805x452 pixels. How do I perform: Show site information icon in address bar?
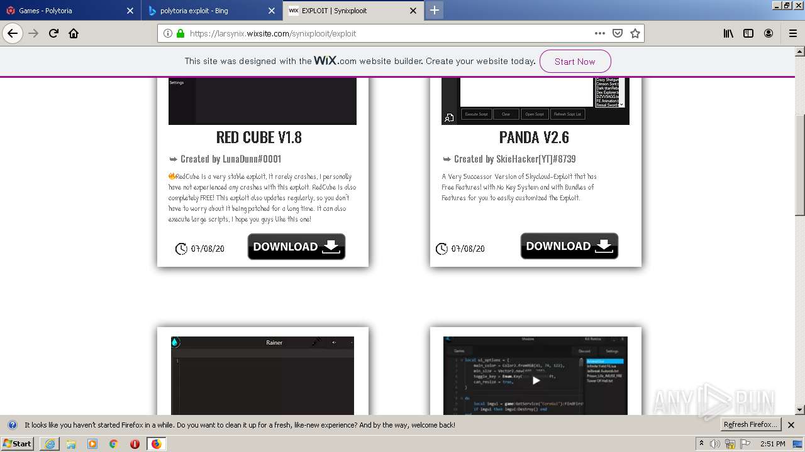[168, 33]
